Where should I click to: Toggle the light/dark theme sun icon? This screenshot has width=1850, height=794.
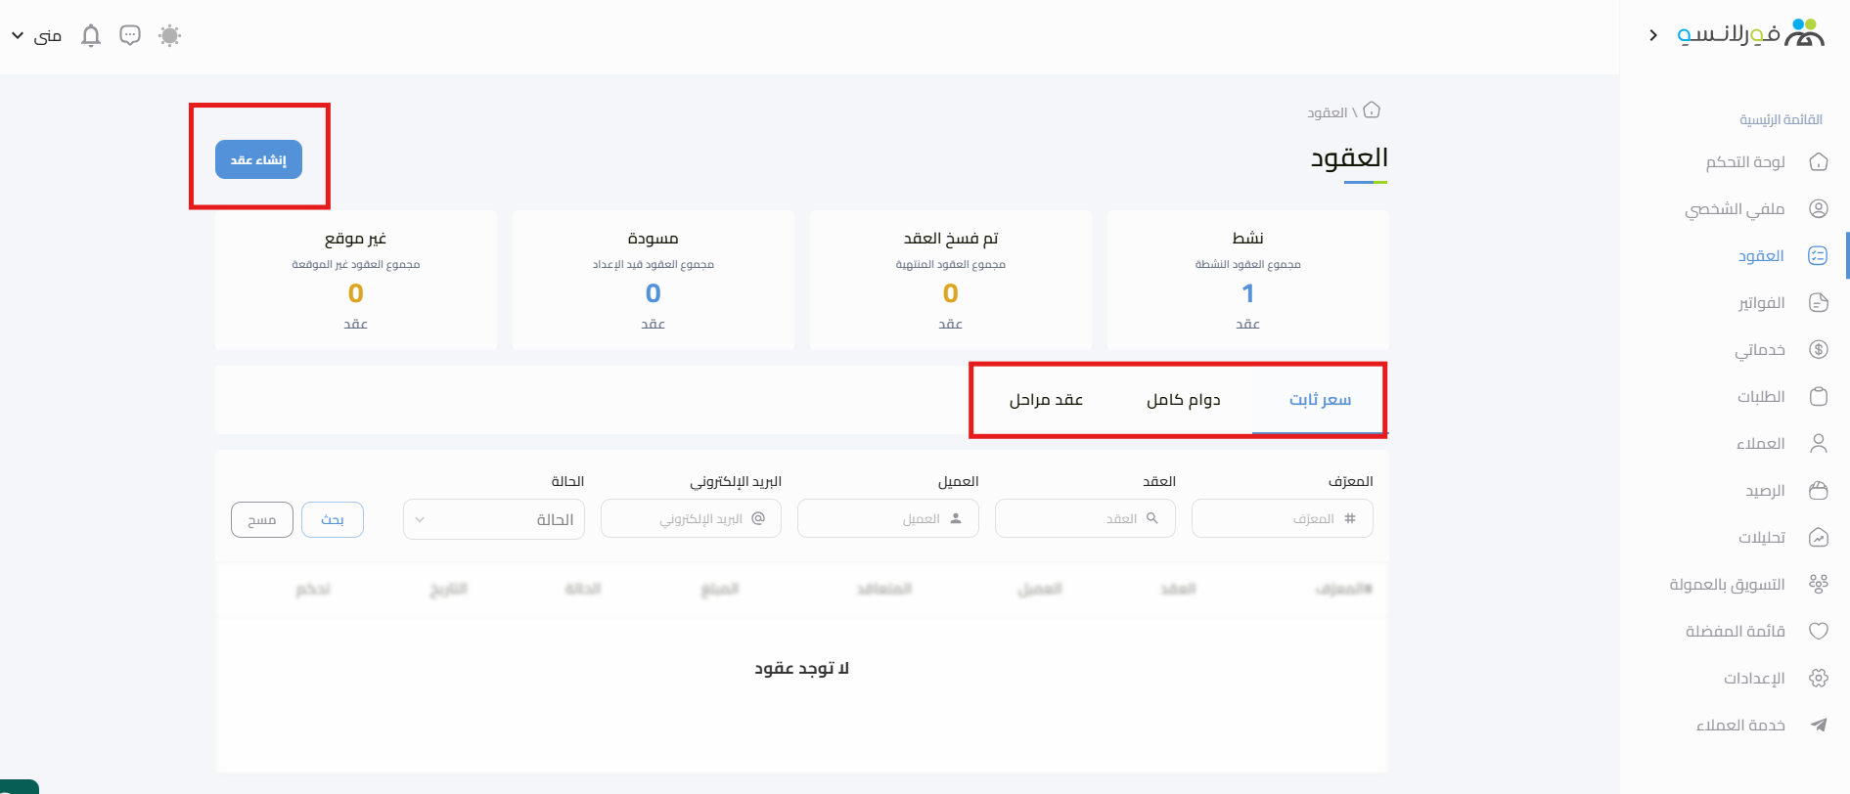click(x=169, y=36)
